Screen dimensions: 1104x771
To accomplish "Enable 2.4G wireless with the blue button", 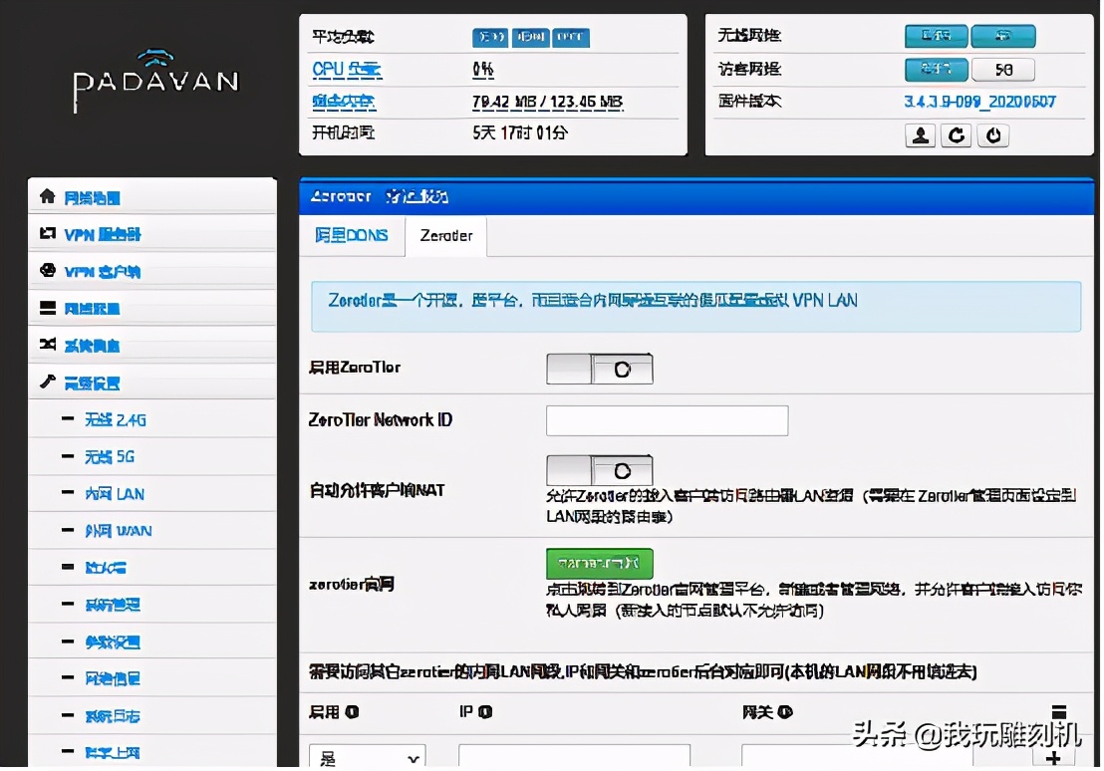I will pyautogui.click(x=934, y=34).
